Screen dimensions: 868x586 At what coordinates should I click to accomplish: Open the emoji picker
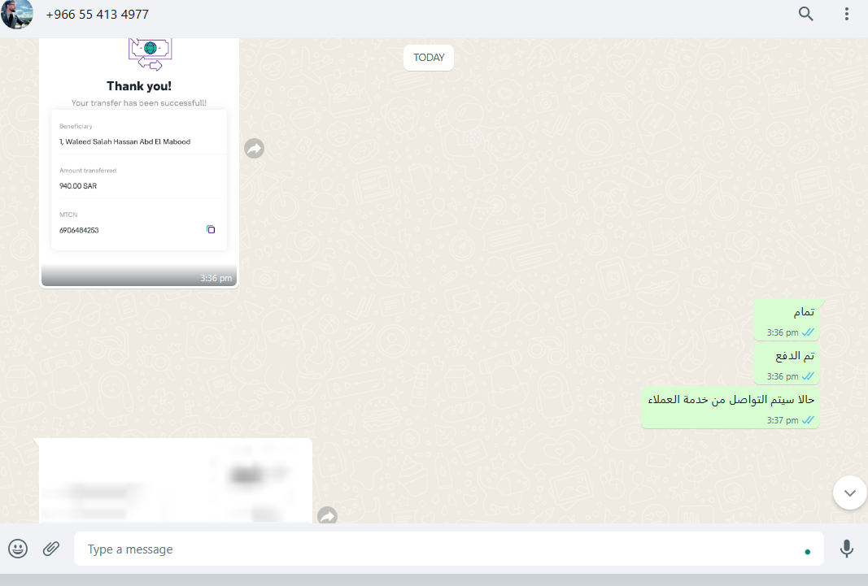point(18,549)
